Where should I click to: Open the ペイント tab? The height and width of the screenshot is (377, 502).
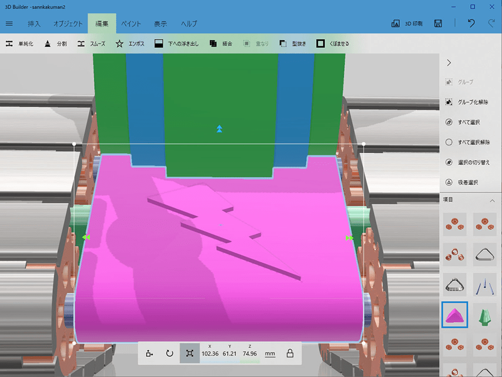131,23
